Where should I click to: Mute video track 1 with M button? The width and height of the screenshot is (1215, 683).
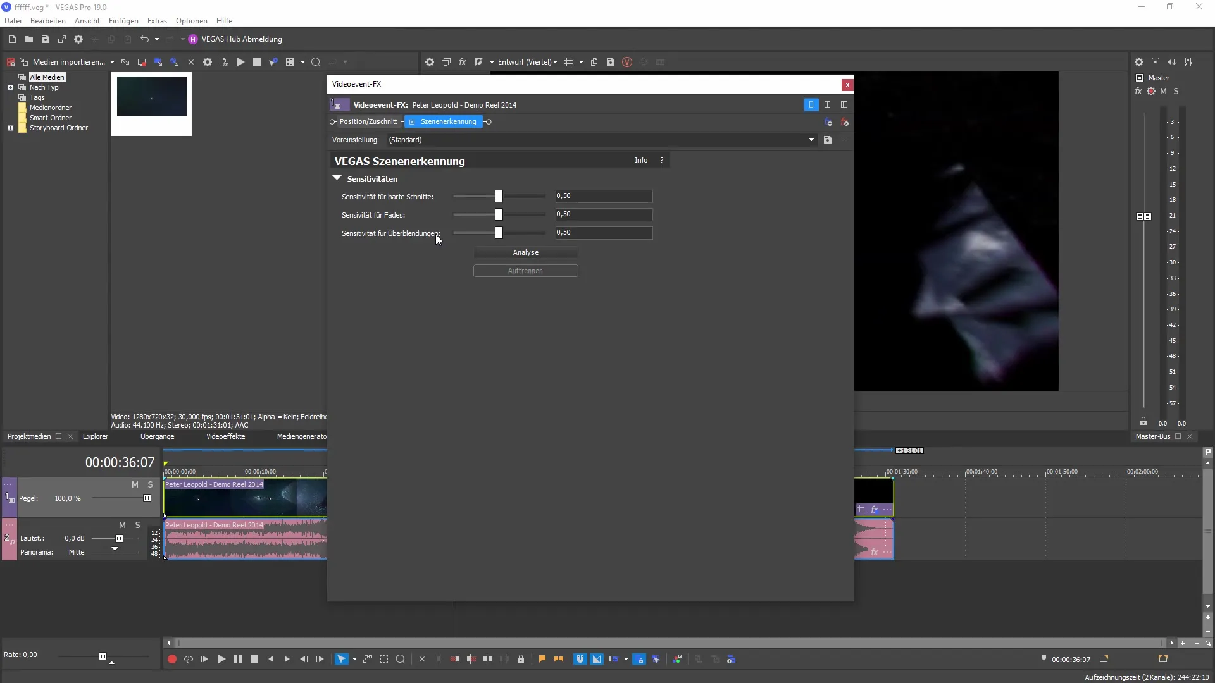pyautogui.click(x=135, y=484)
